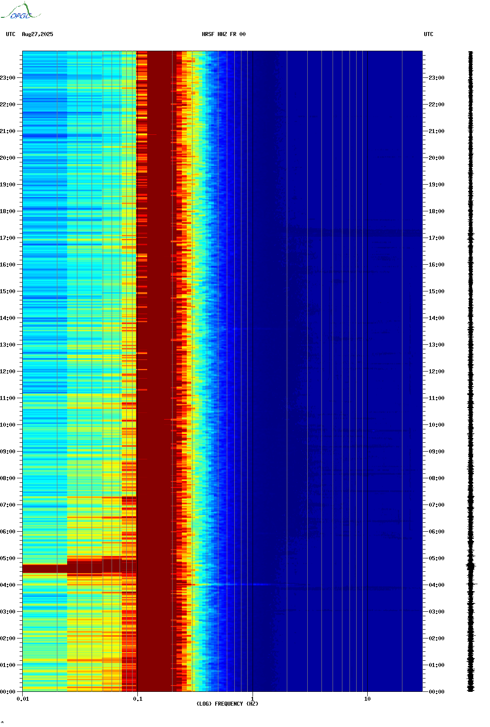Click the right-axis 14:00 time label
This screenshot has width=490, height=727.
(437, 318)
